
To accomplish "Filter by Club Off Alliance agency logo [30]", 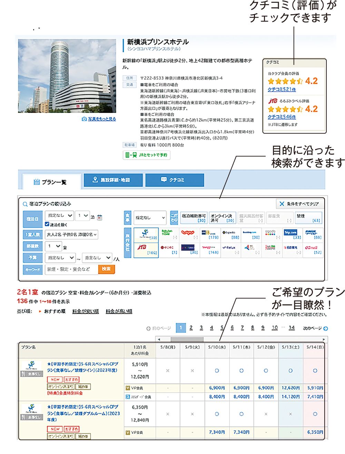I will coord(146,235).
